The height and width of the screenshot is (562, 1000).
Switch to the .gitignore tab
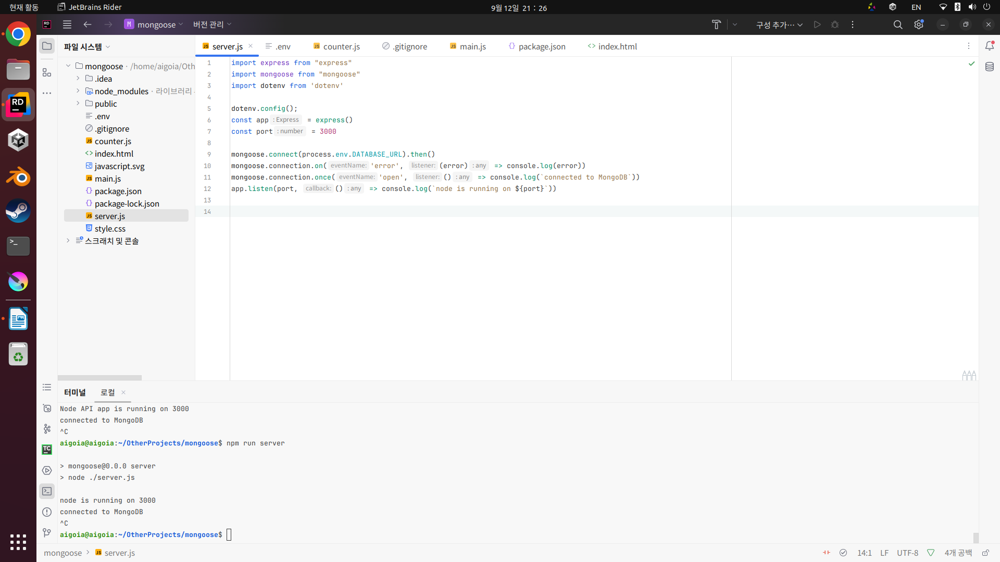click(405, 46)
